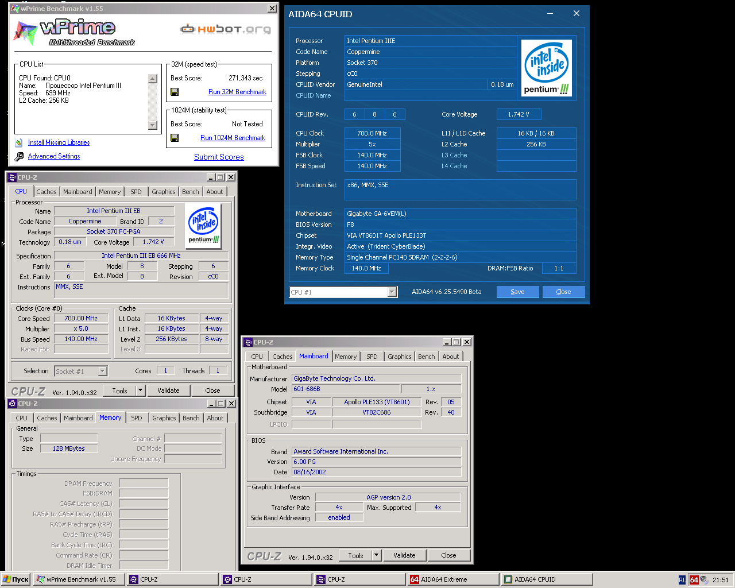This screenshot has height=588, width=735.
Task: Click the Model field 601-686B
Action: coord(346,389)
